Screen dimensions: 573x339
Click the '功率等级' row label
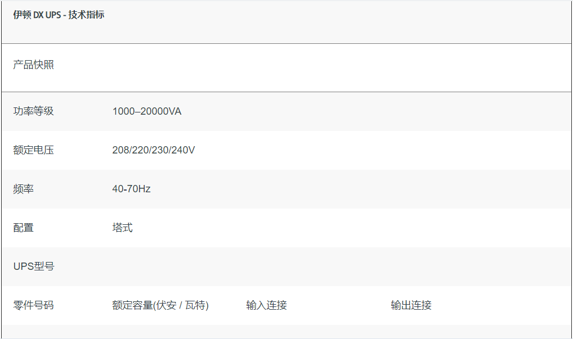click(x=34, y=111)
